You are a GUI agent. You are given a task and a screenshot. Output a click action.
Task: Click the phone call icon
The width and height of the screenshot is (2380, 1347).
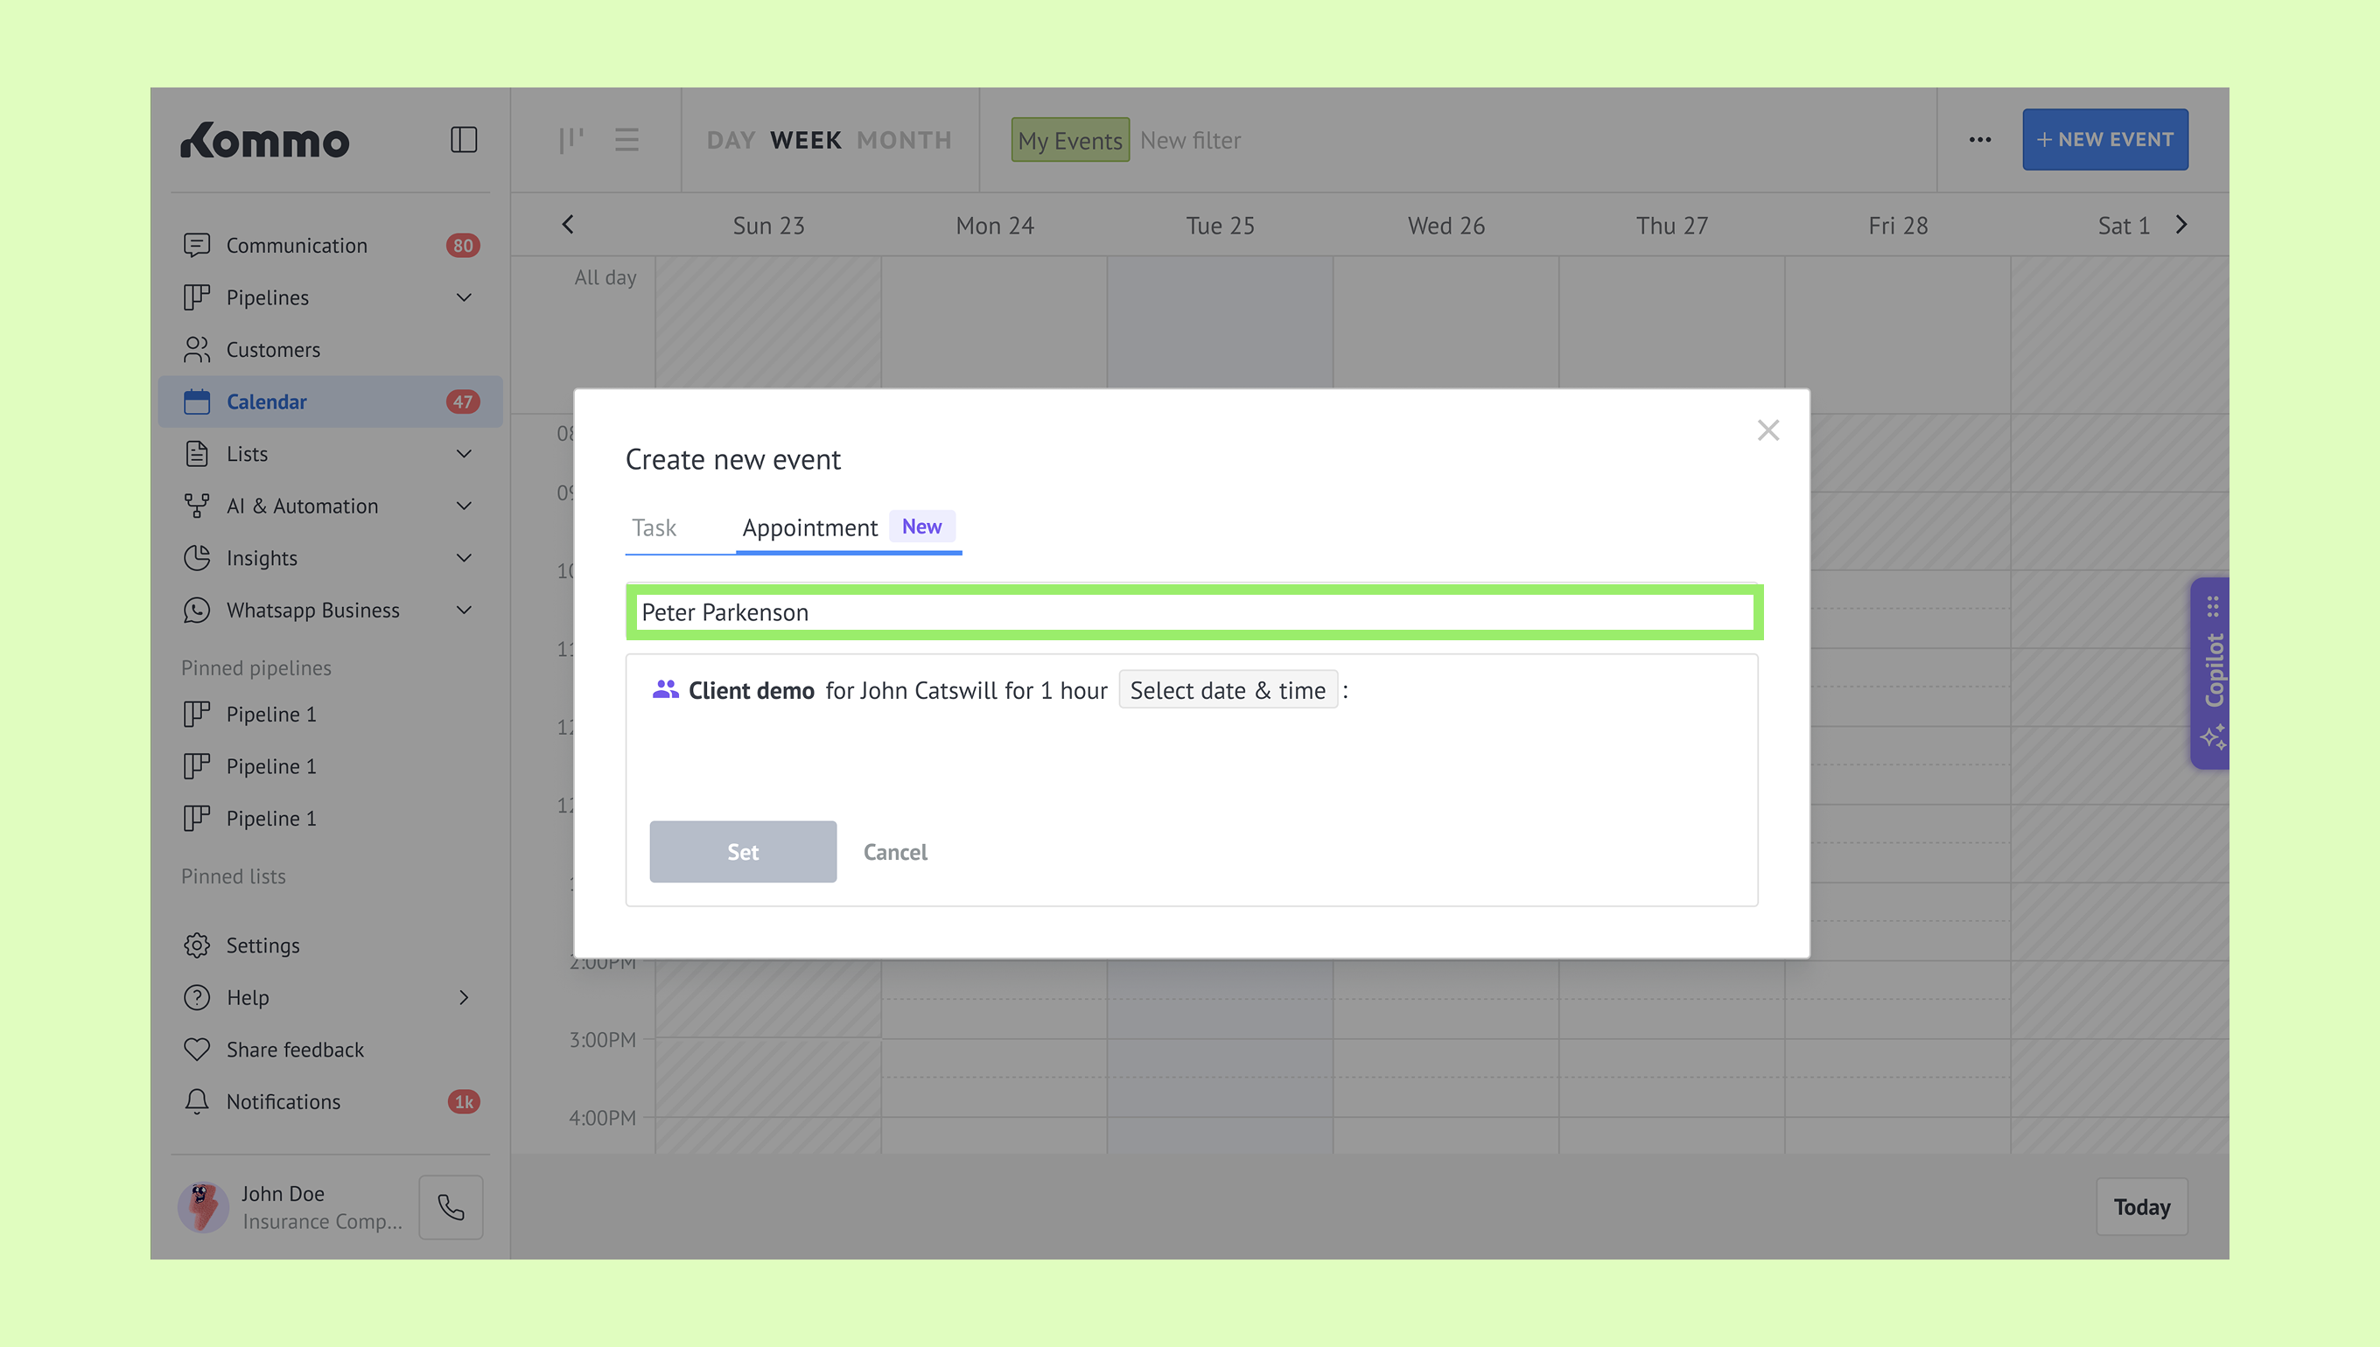point(451,1206)
